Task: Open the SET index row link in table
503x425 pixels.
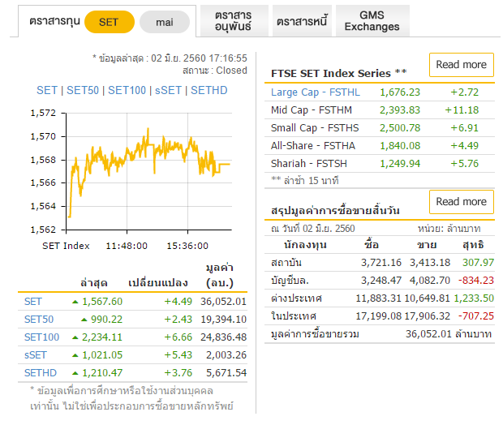Action: [x=33, y=302]
